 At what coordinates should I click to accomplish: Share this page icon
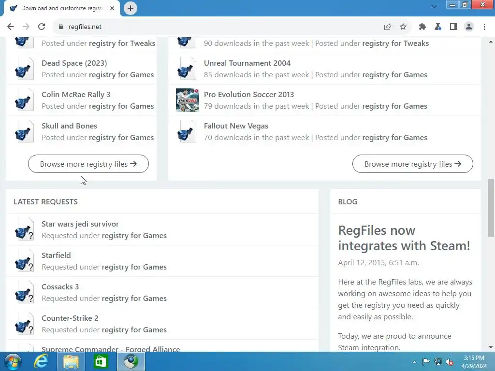(388, 27)
